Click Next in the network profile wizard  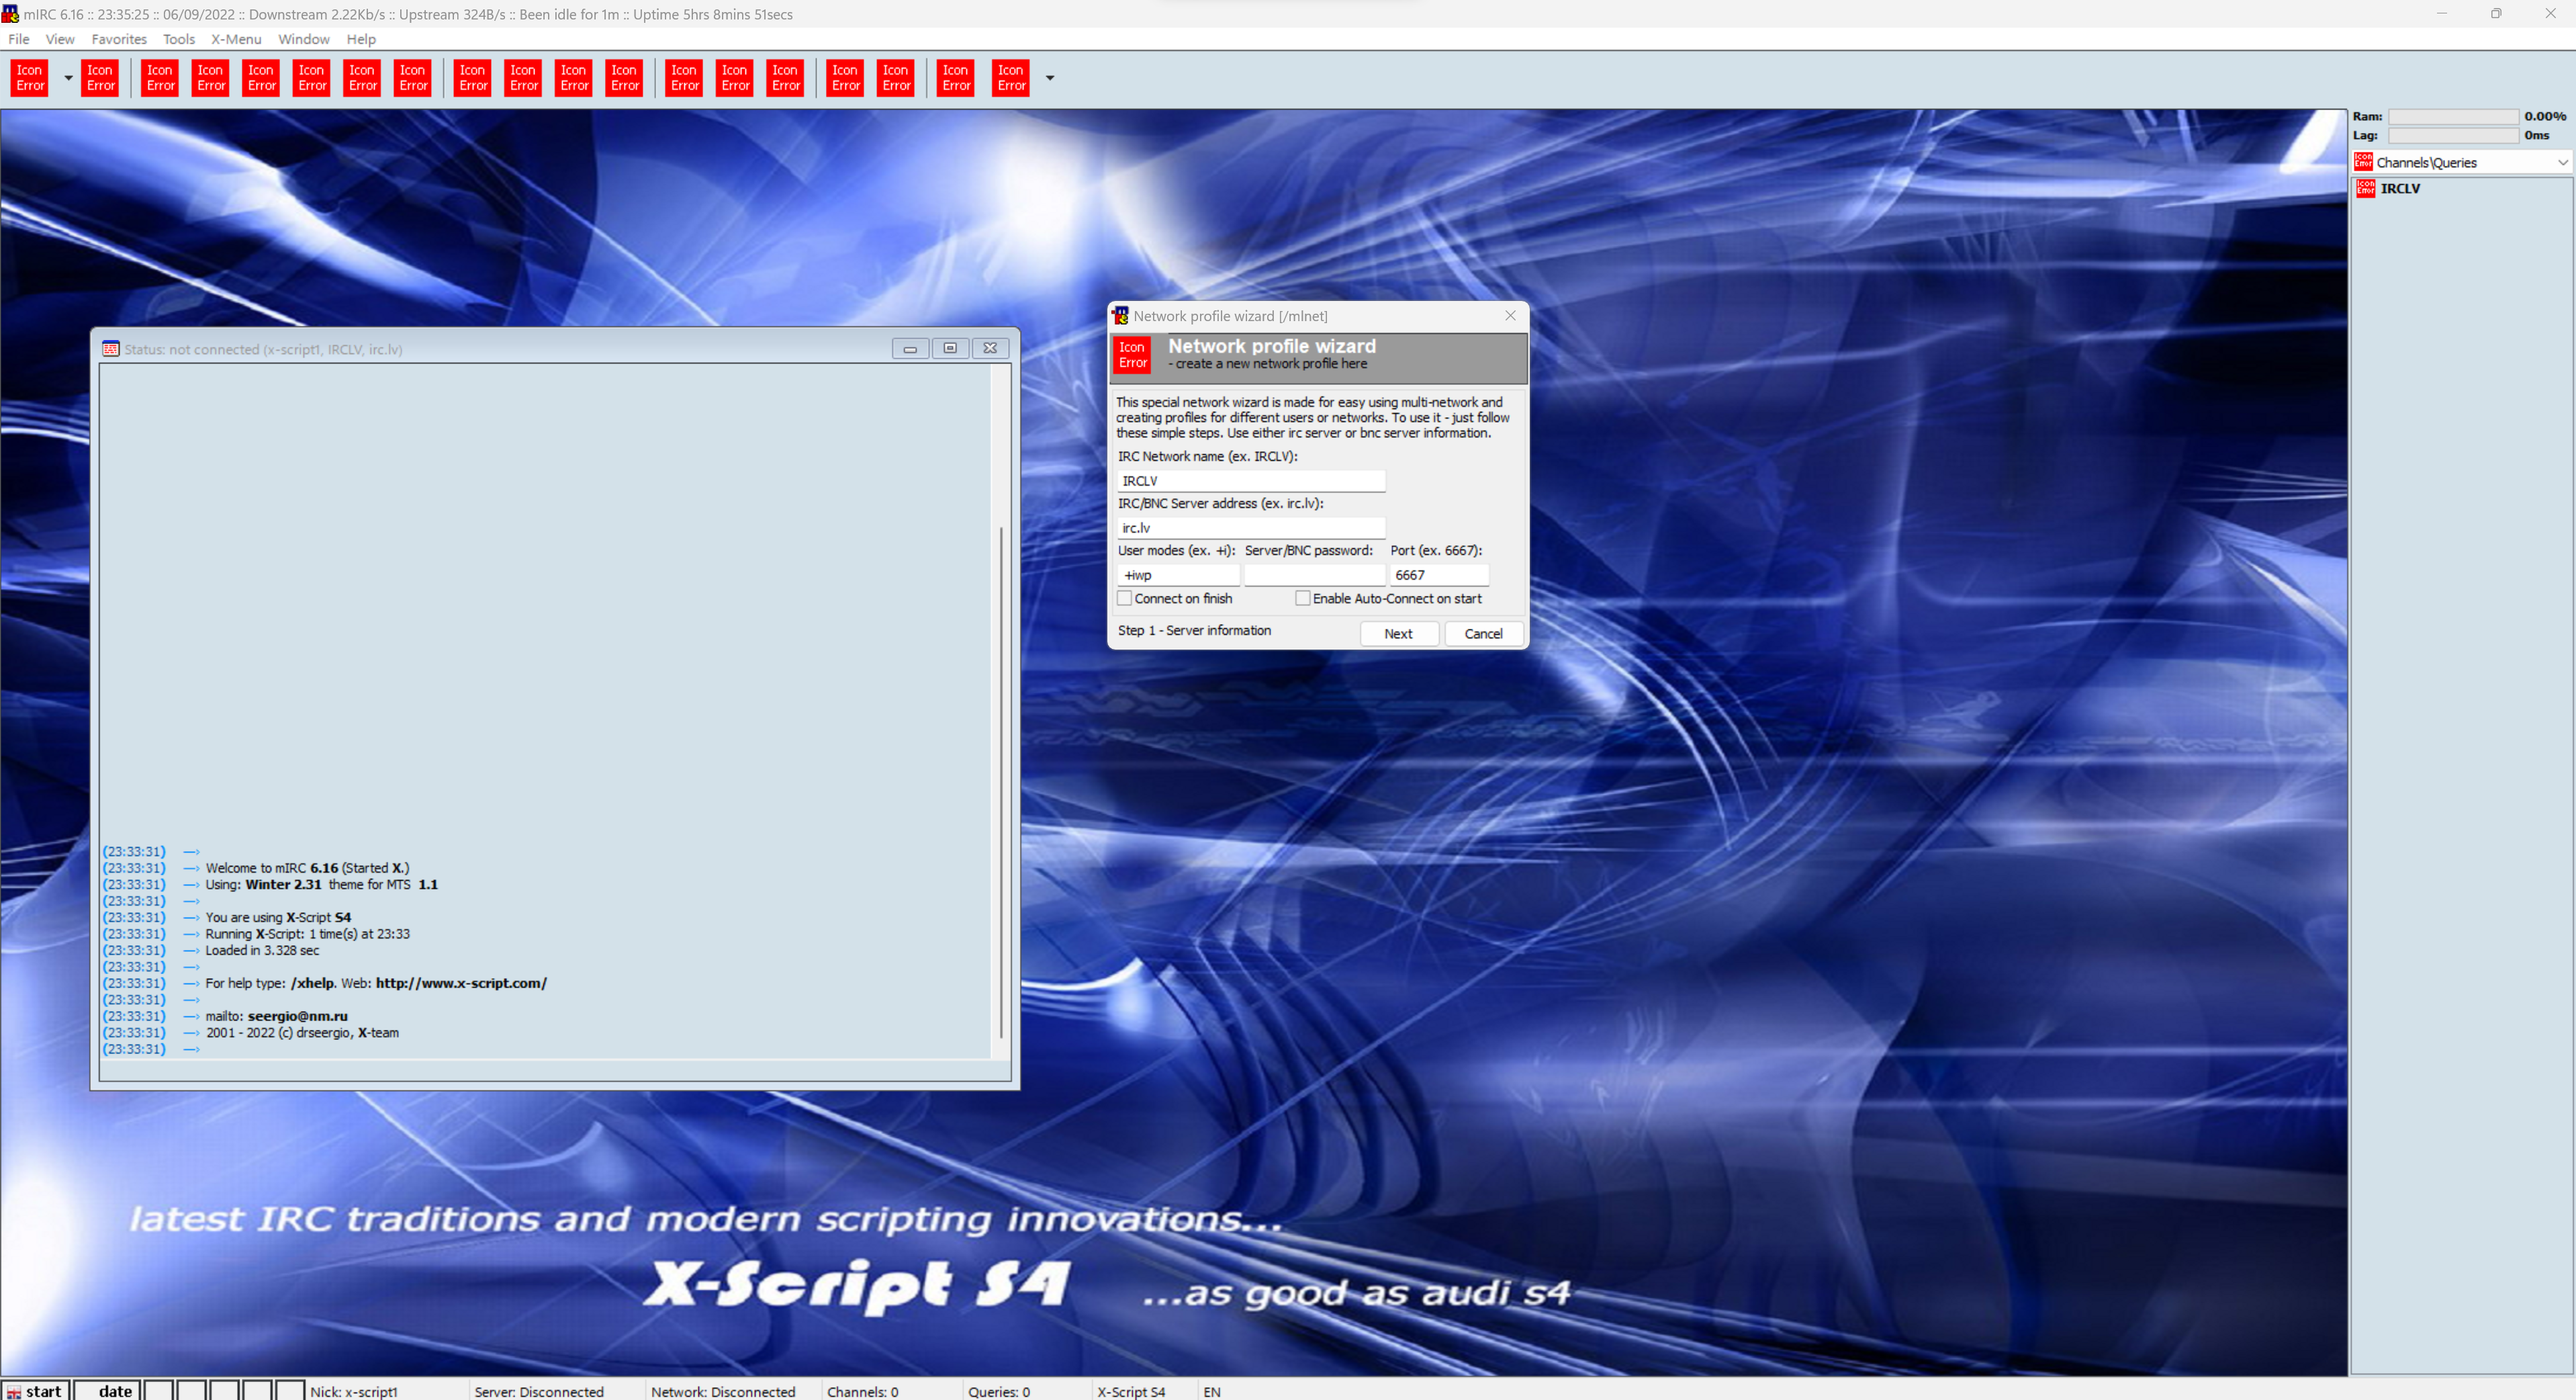[x=1398, y=633]
